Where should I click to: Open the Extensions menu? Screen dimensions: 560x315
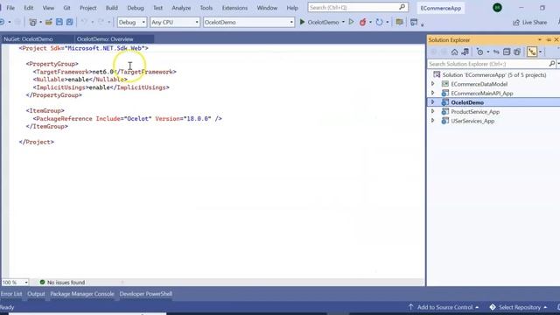point(234,8)
